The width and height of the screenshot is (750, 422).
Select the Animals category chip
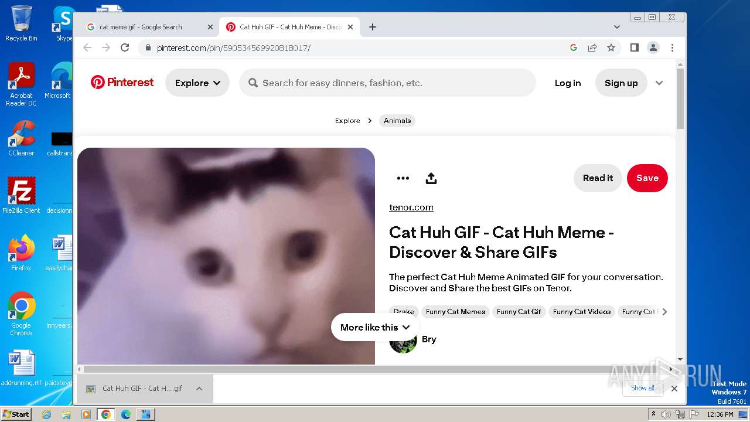tap(397, 121)
